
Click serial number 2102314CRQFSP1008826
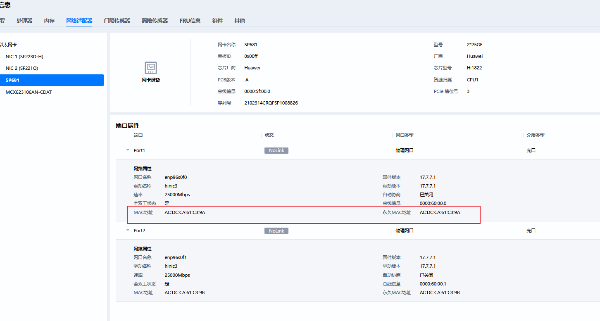click(x=271, y=103)
